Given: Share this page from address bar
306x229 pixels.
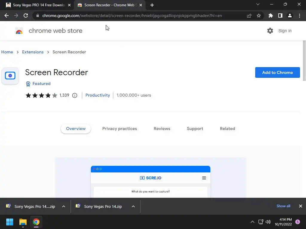Looking at the screenshot, I should (249, 16).
